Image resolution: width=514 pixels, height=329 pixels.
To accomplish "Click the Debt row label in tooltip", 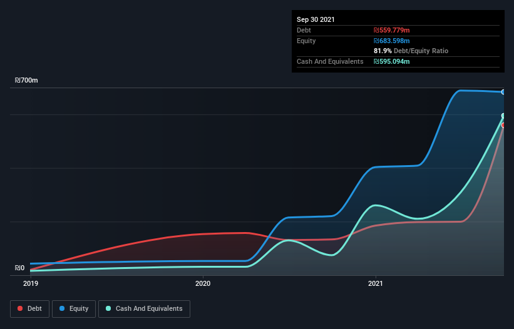I will [304, 30].
